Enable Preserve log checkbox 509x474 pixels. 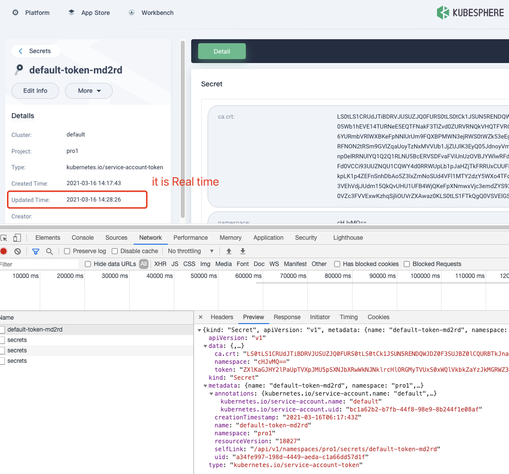[67, 251]
